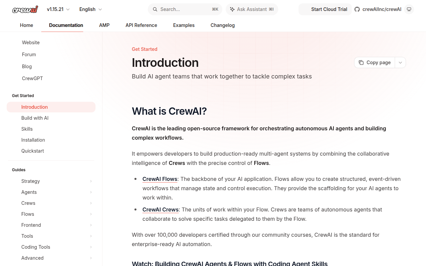The image size is (426, 266).
Task: Go to the Home tab
Action: (27, 25)
